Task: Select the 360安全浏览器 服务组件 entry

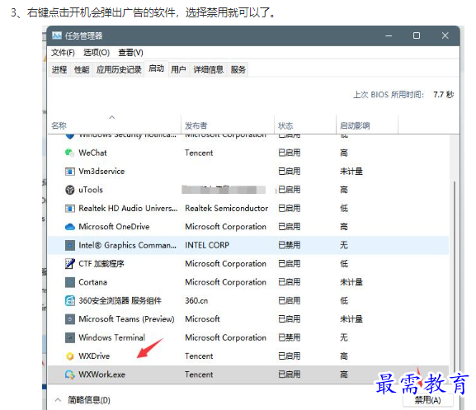Action: point(120,301)
